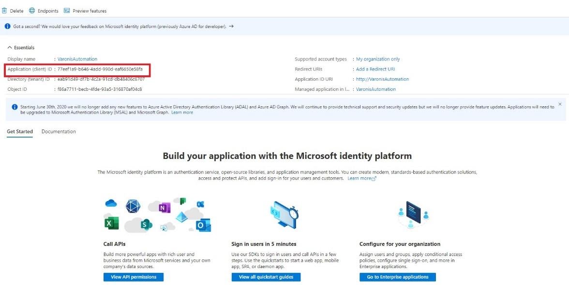Click the ADAL notice info icon

(15, 107)
